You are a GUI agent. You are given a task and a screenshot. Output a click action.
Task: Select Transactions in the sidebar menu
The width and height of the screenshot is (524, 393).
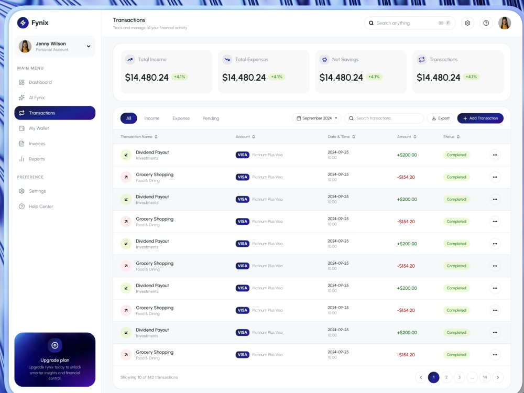[55, 113]
